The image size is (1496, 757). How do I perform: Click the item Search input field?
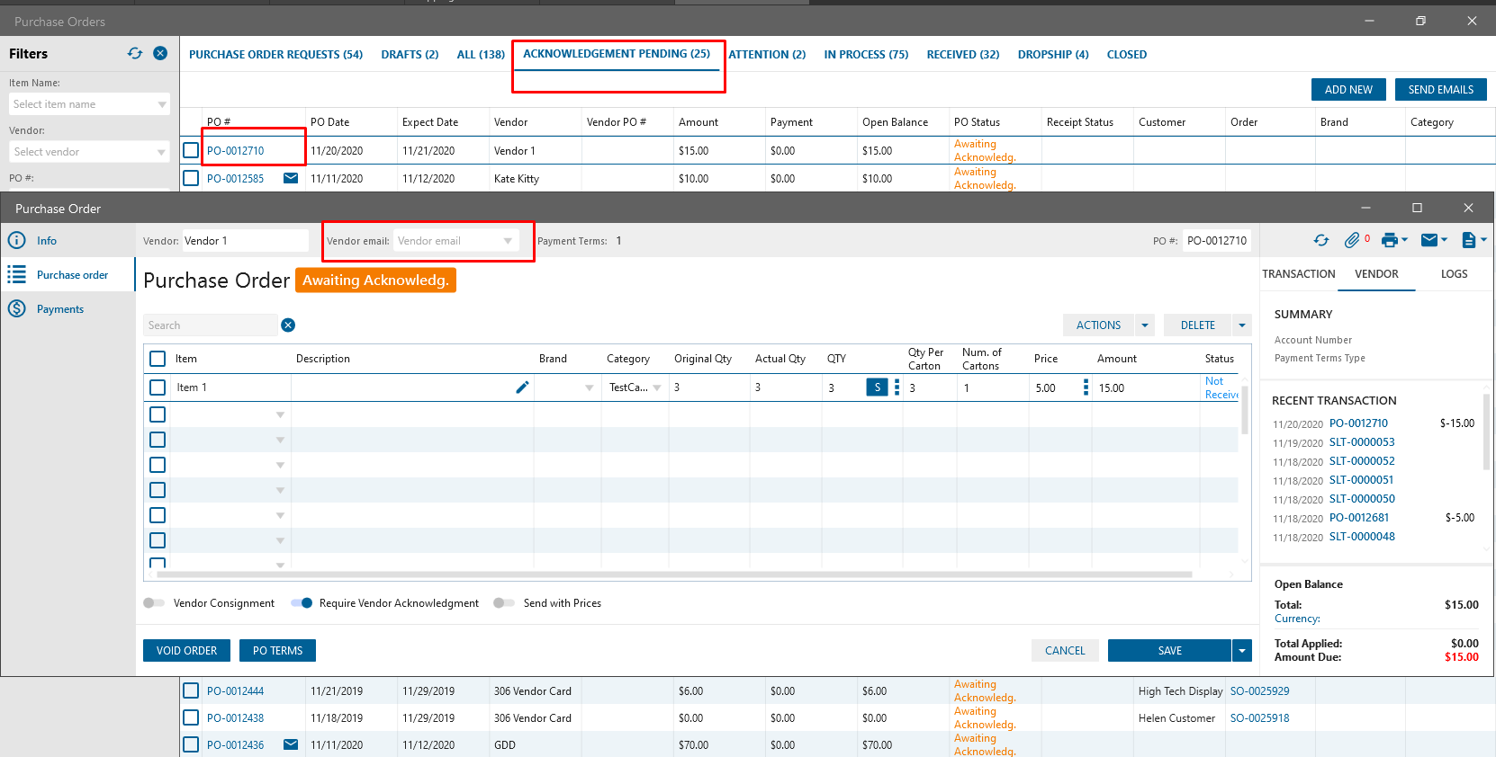pyautogui.click(x=210, y=325)
